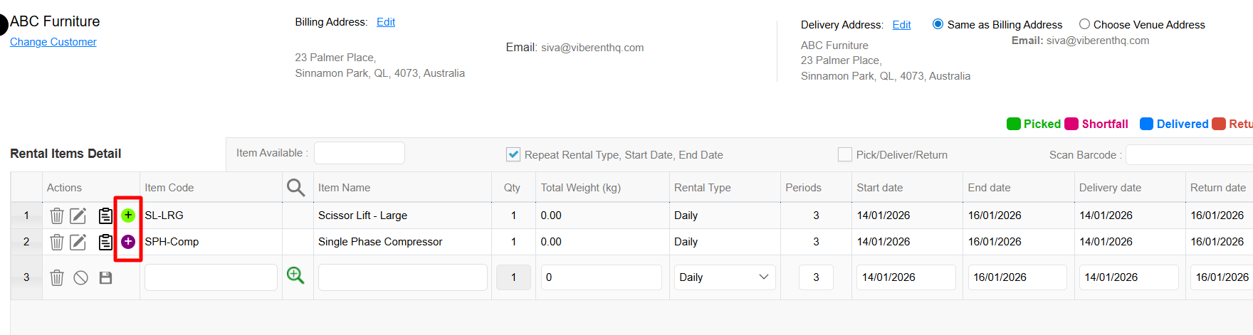
Task: Focus the Item Available input field
Action: click(359, 153)
